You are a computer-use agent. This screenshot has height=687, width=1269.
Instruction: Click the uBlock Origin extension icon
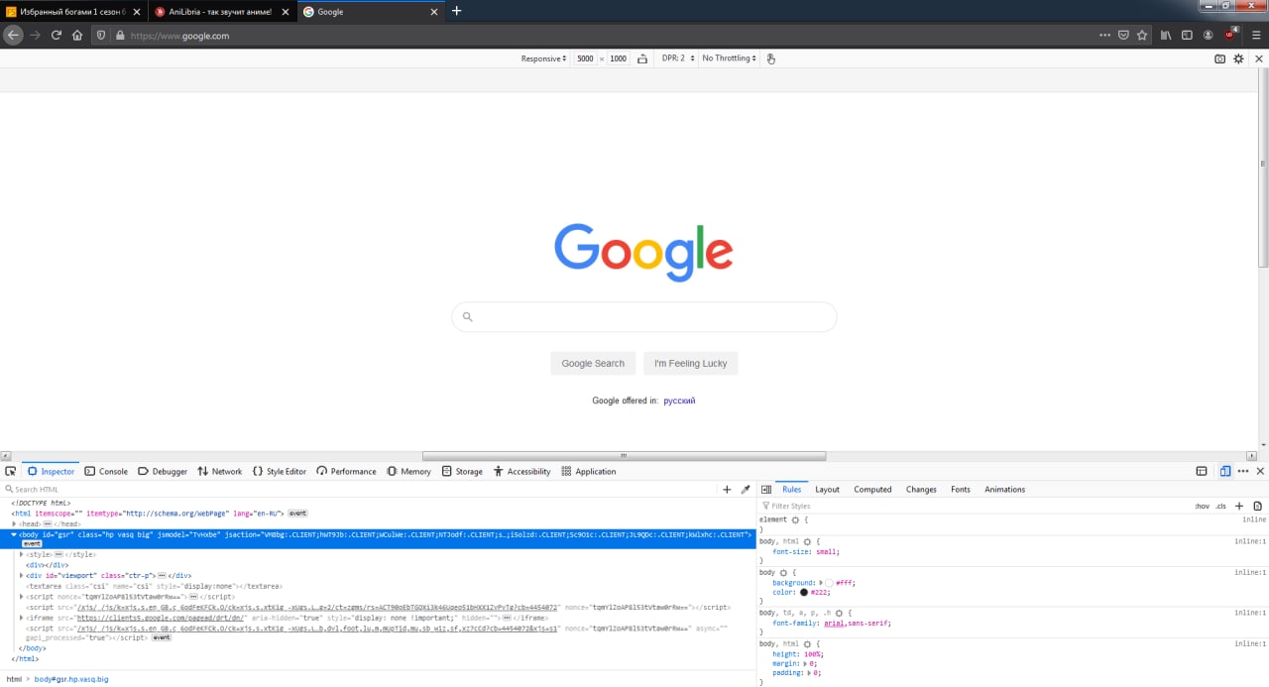coord(1230,35)
